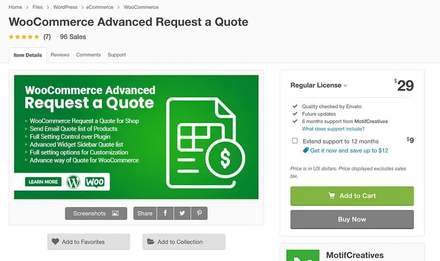Click the page title heading

click(128, 22)
